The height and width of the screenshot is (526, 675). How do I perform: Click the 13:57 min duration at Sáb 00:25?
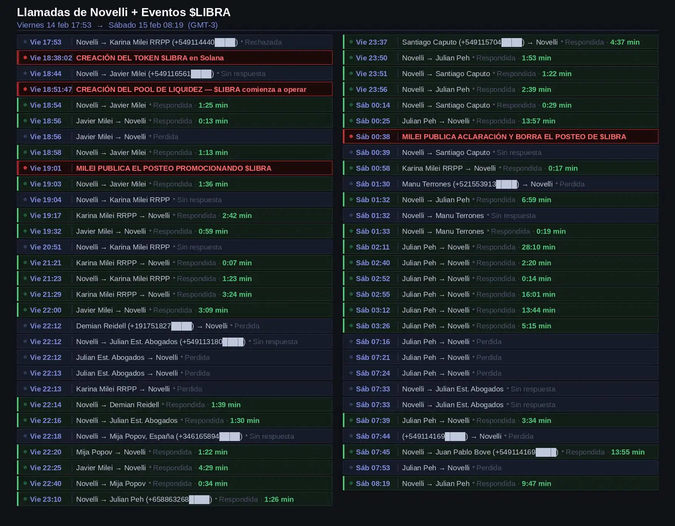point(538,121)
